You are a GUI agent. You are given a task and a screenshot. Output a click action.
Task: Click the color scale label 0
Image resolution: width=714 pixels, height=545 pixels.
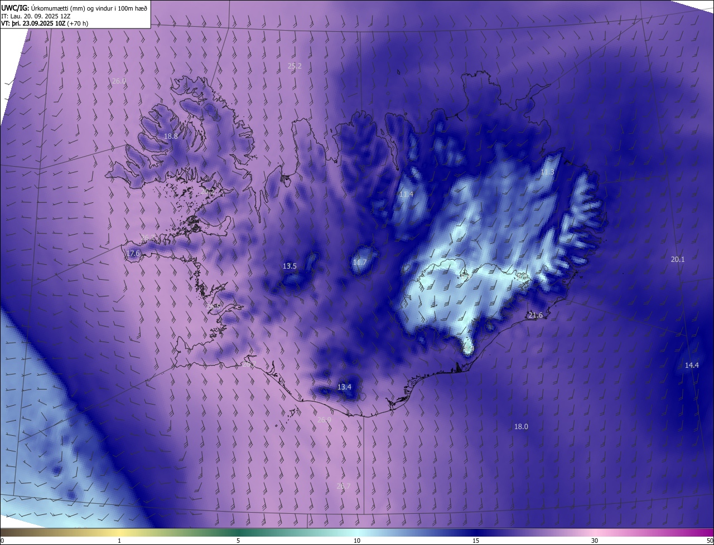point(2,541)
